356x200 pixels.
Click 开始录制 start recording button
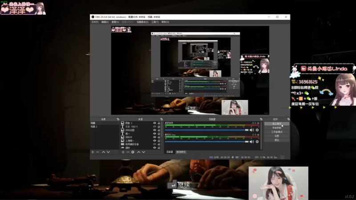tap(276, 128)
